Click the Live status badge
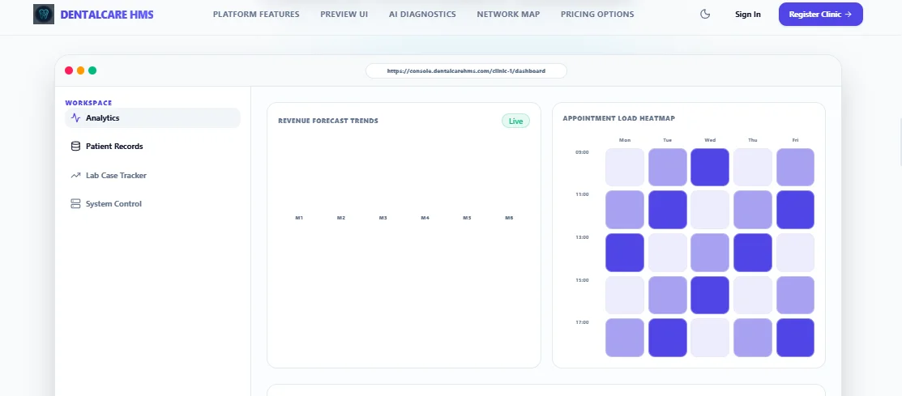 pyautogui.click(x=515, y=121)
